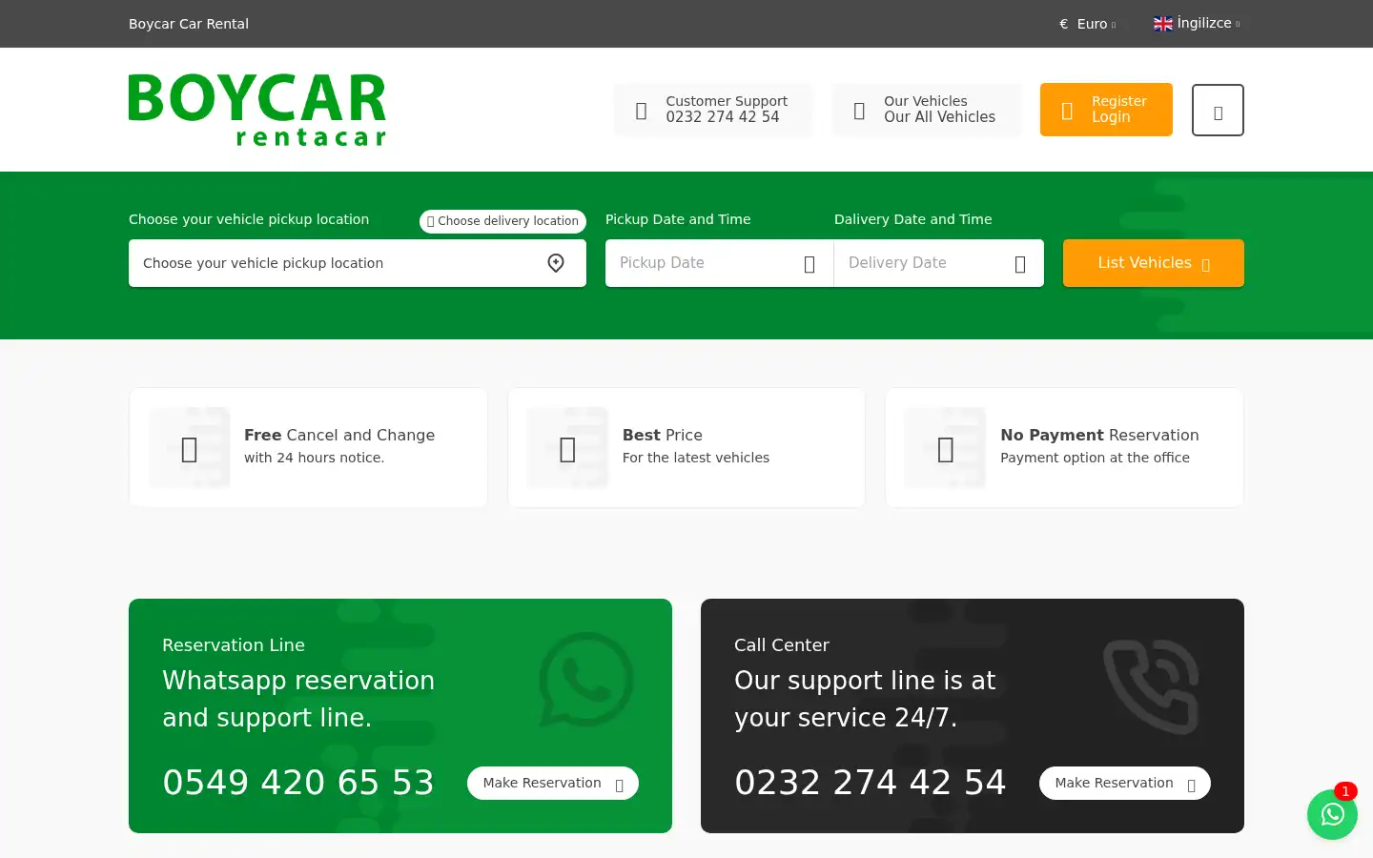The height and width of the screenshot is (858, 1373).
Task: Click the UK flag icon
Action: pyautogui.click(x=1163, y=24)
